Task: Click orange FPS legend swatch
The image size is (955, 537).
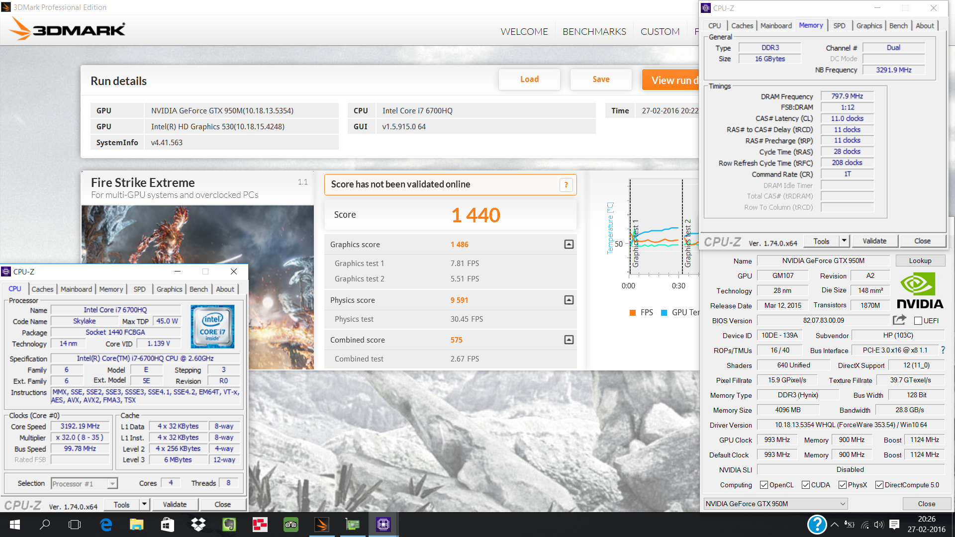Action: click(x=633, y=313)
